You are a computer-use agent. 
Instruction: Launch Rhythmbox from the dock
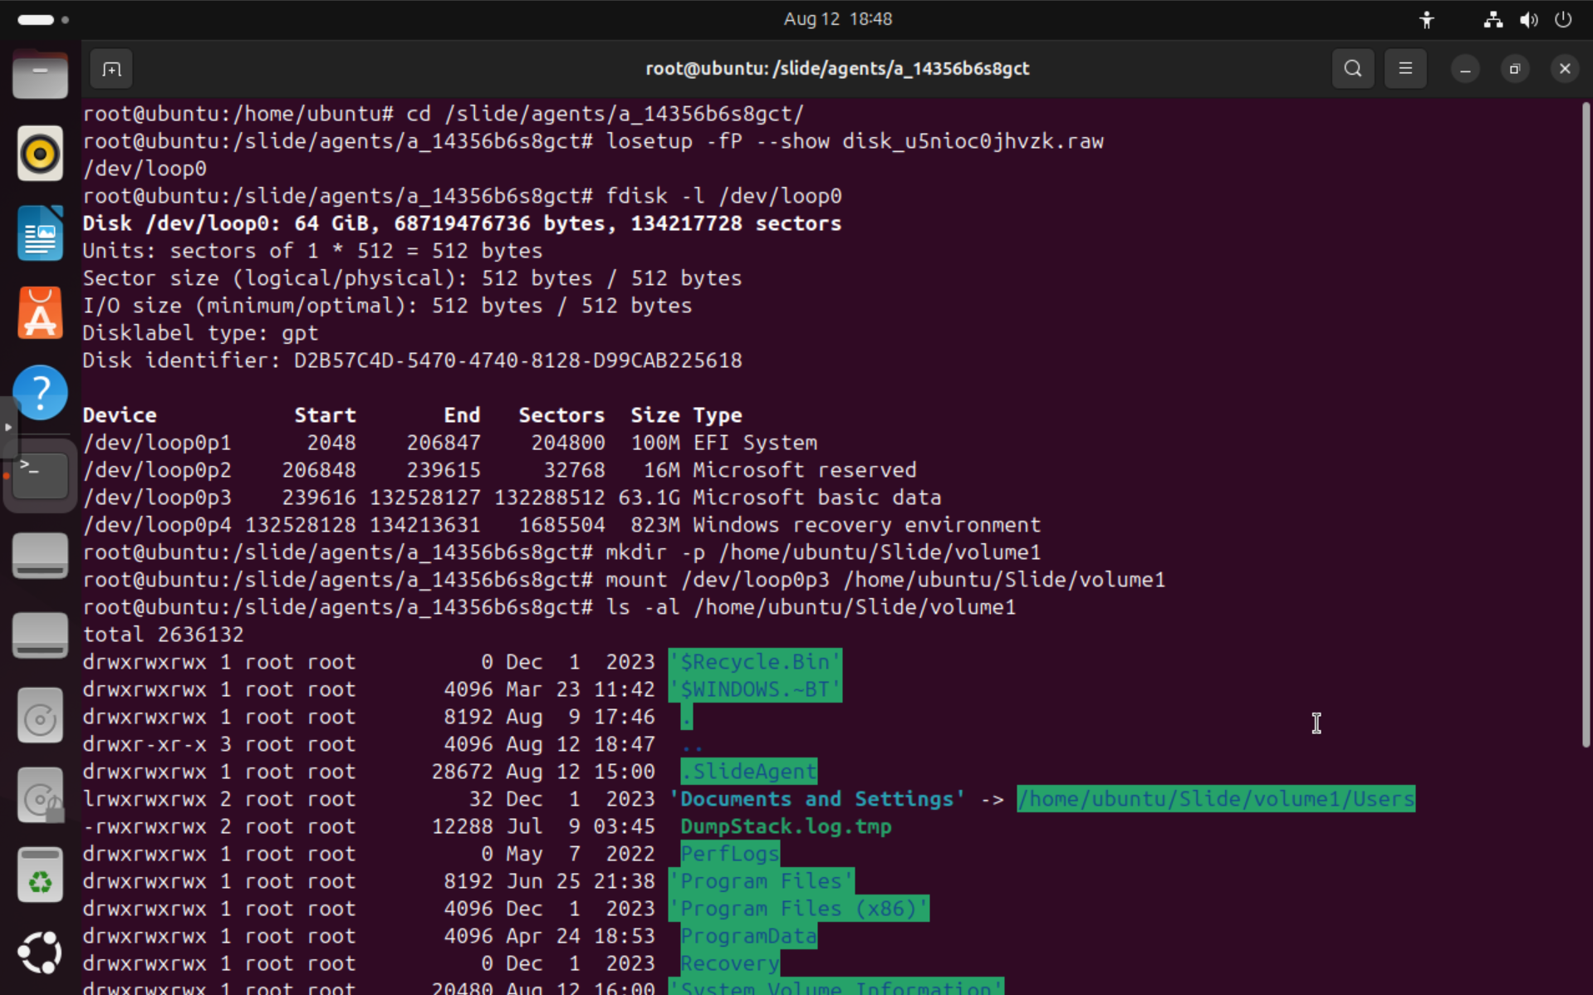40,154
